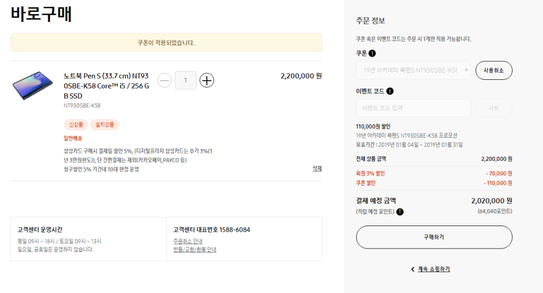
Task: Focus the event code input field
Action: pos(413,108)
